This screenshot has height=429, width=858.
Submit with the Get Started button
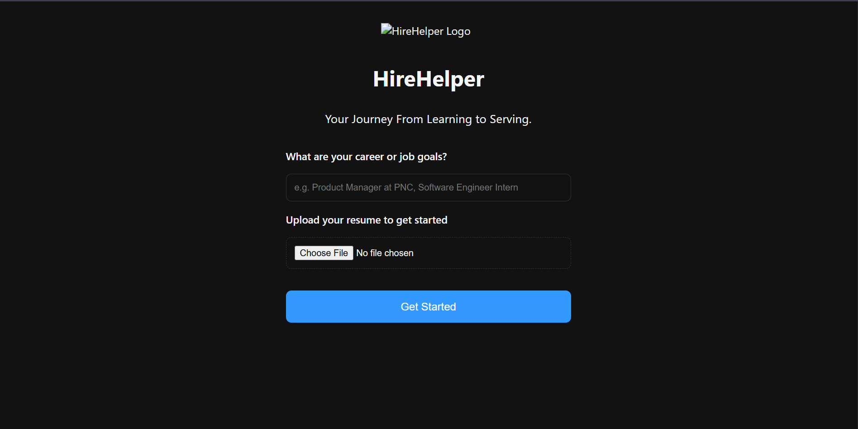(x=428, y=307)
